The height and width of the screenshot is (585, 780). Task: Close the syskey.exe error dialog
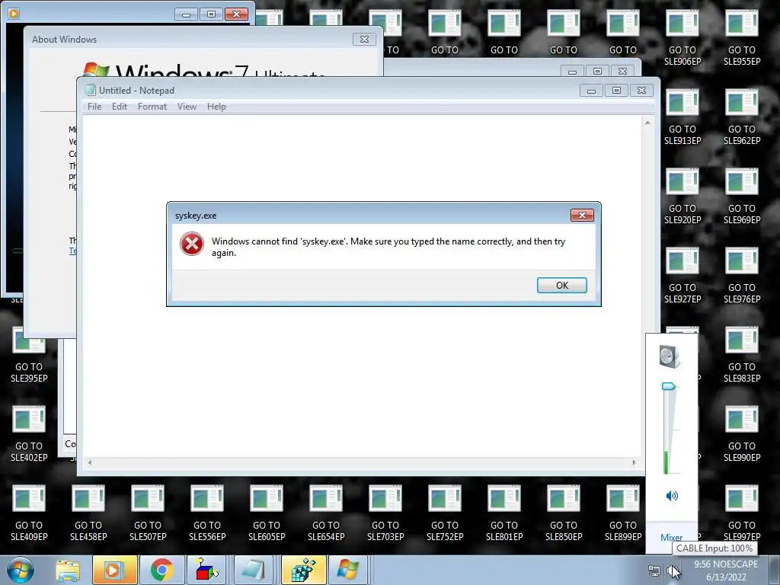point(582,215)
